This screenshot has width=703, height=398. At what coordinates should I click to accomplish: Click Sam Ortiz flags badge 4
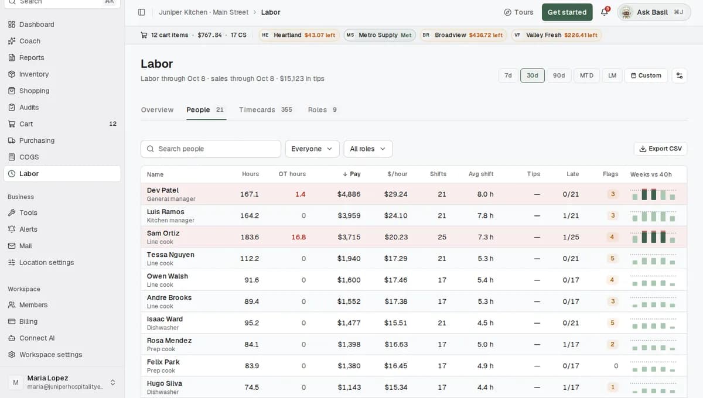tap(612, 237)
